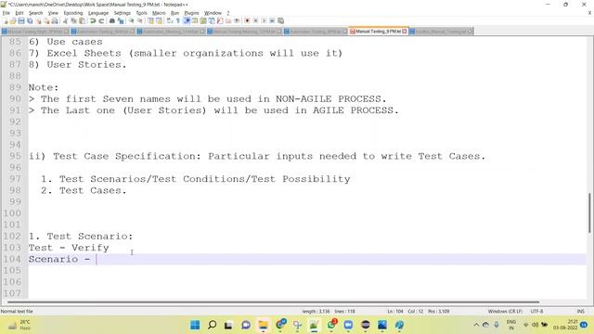Screen dimensions: 594x334
Task: Open Find with the binoculars icon
Action: tap(112, 20)
